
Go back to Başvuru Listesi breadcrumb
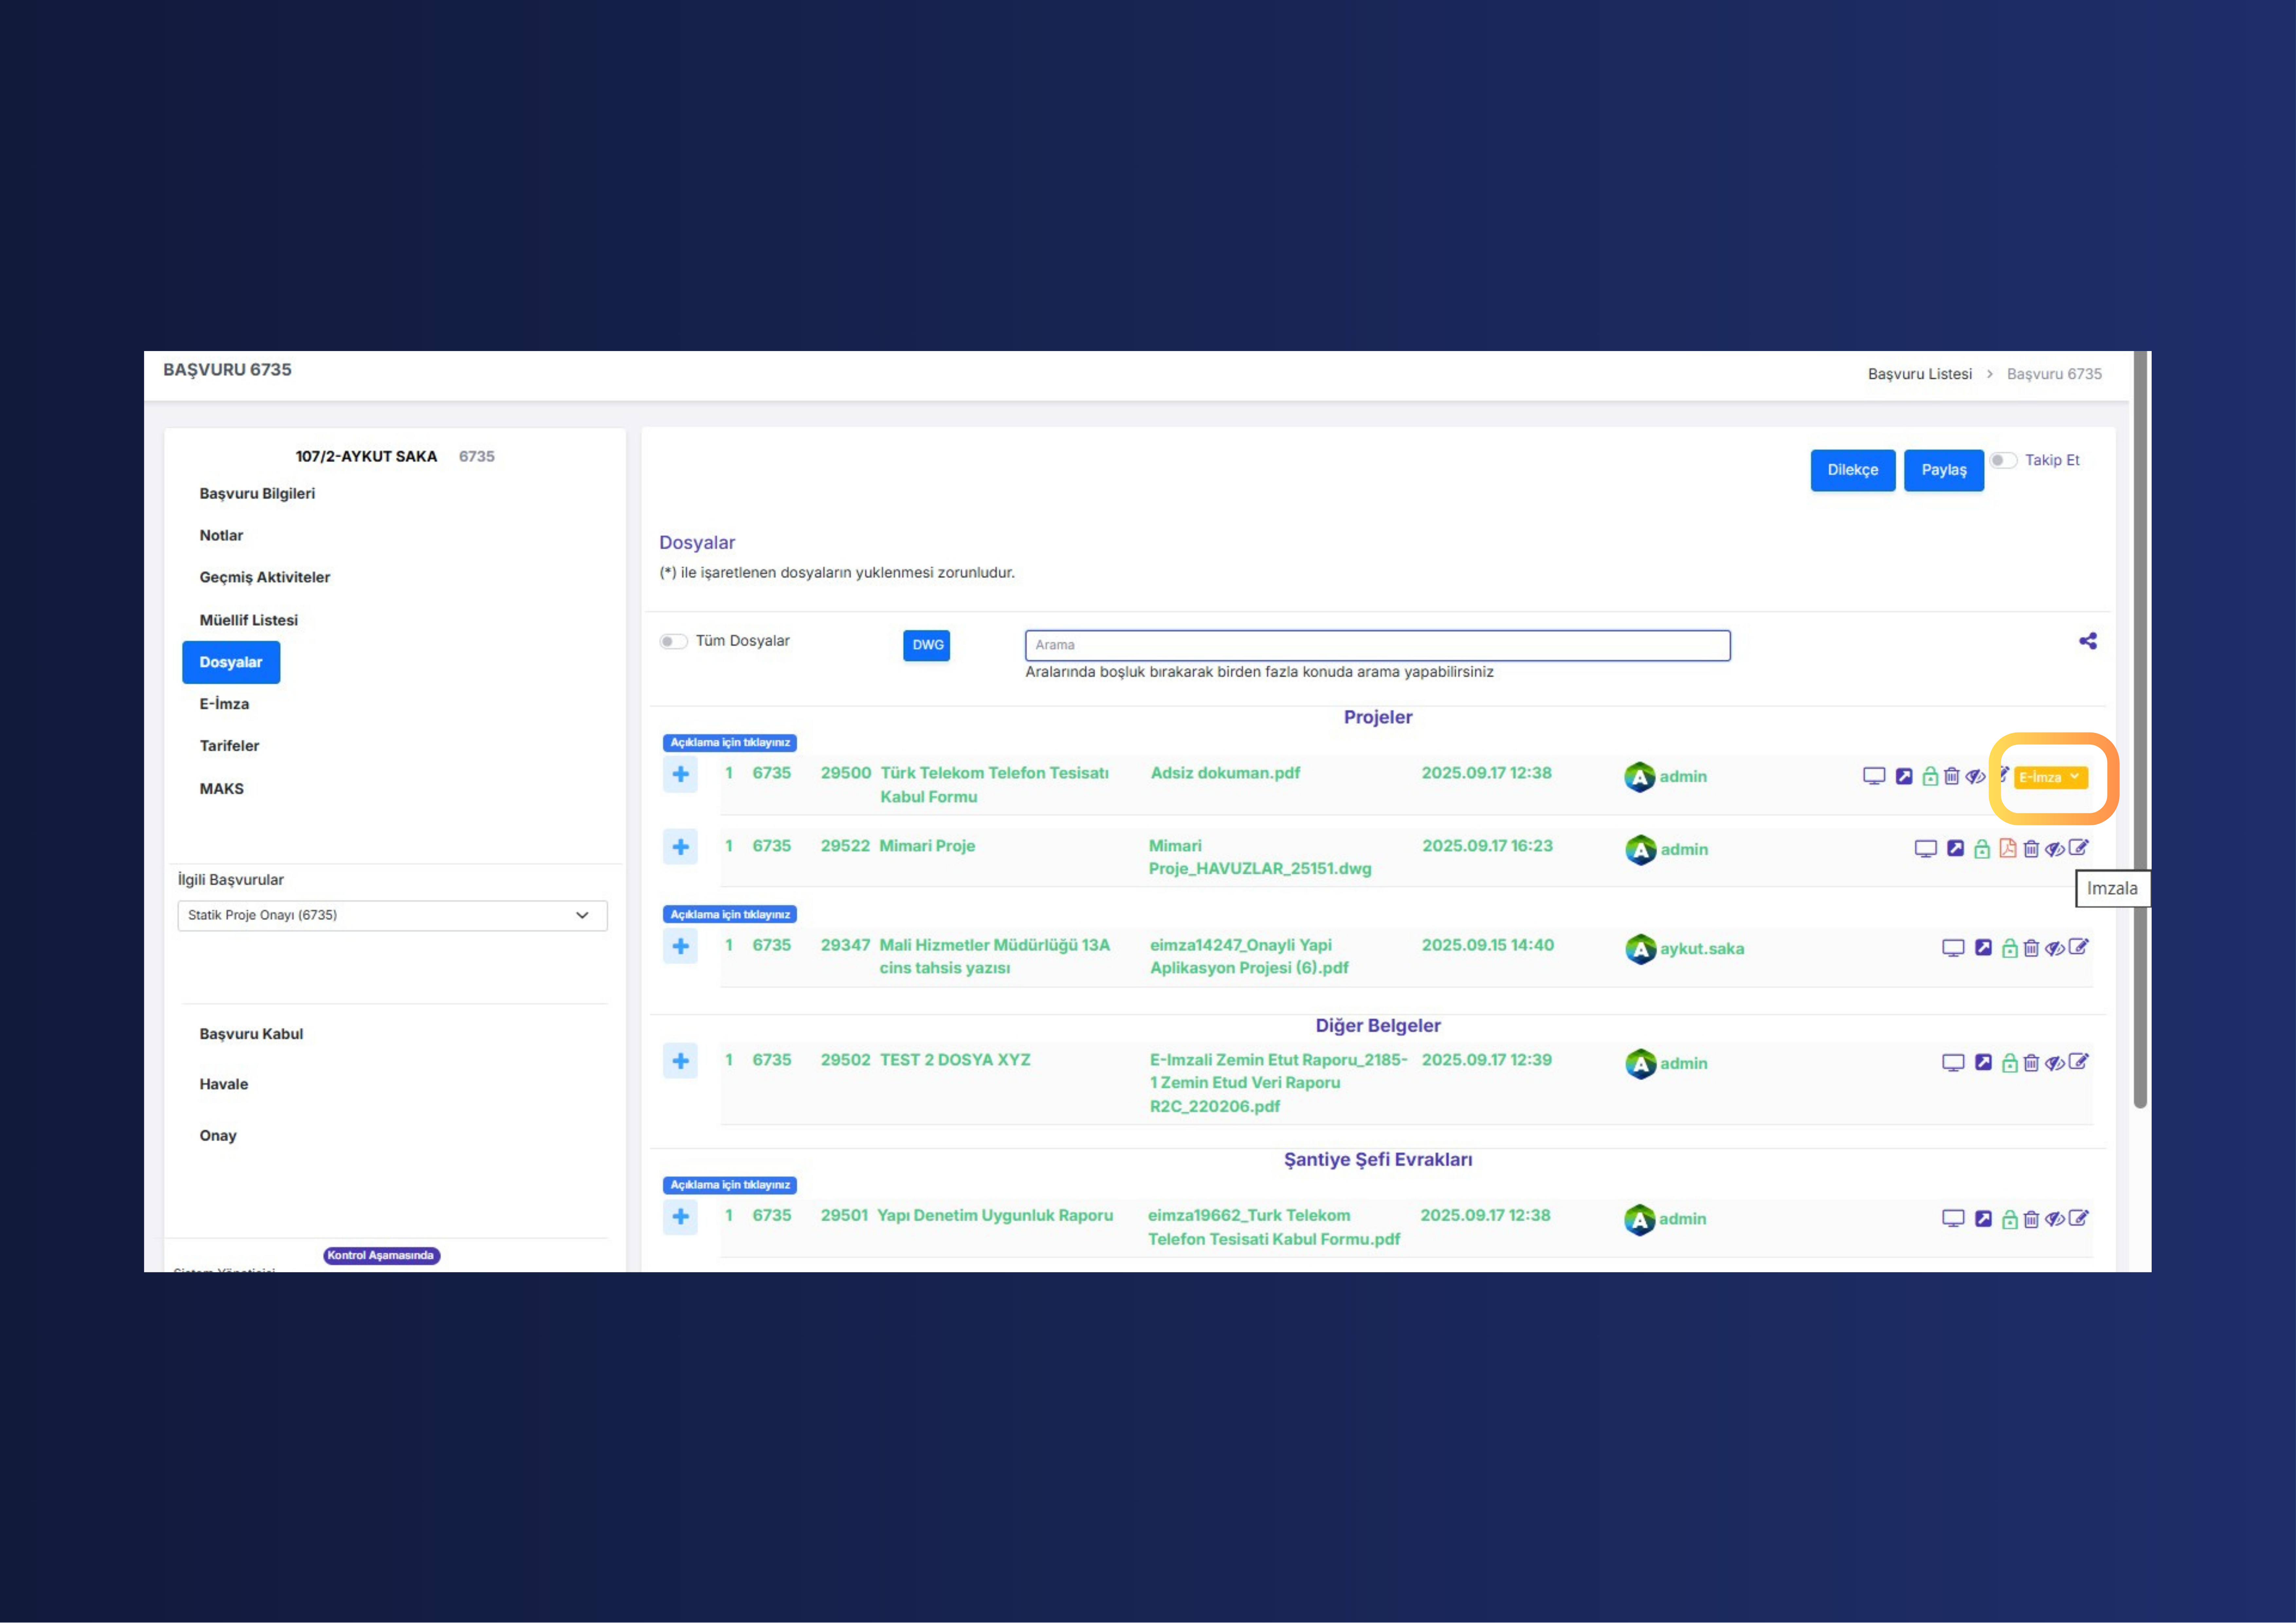point(1920,374)
